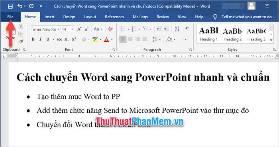Viewport: 279px width, 147px height.
Task: Open underline style dropdown arrow
Action: click(x=53, y=39)
